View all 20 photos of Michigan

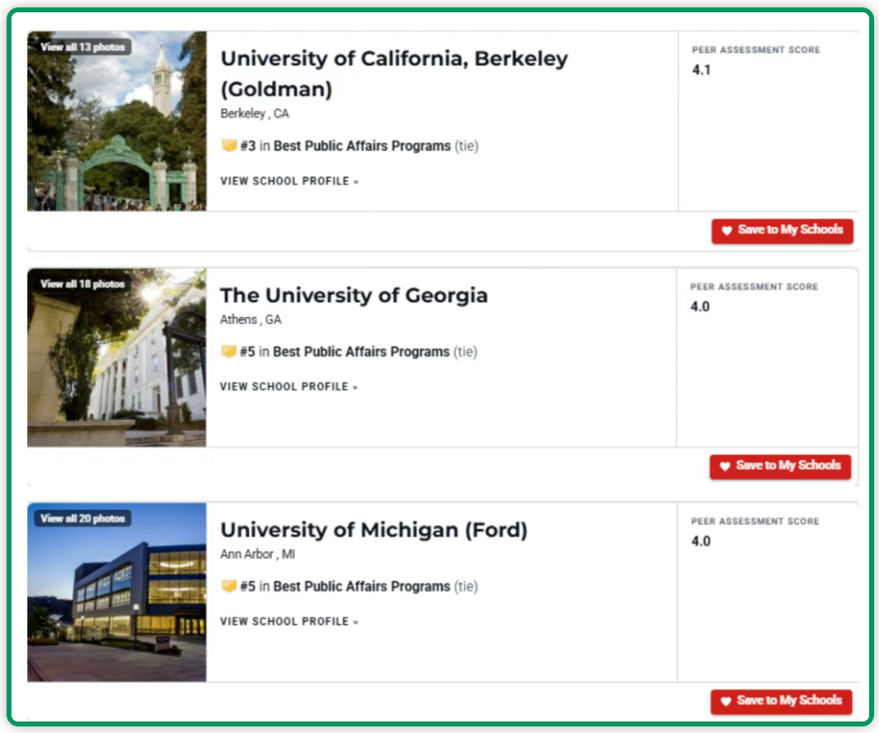pyautogui.click(x=83, y=519)
